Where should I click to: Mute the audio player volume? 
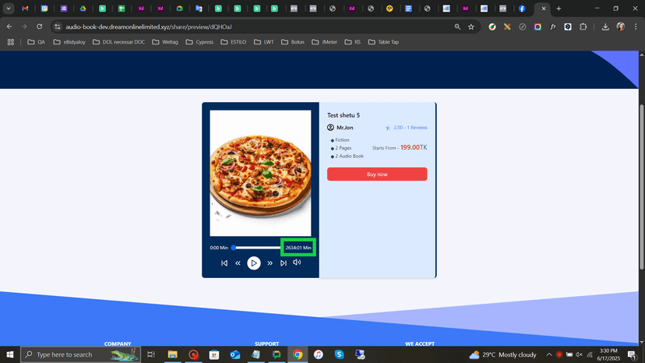[x=297, y=263]
